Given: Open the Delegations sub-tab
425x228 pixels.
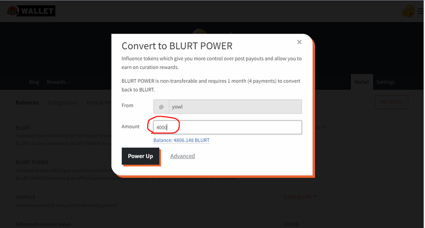Looking at the screenshot, I should (63, 102).
